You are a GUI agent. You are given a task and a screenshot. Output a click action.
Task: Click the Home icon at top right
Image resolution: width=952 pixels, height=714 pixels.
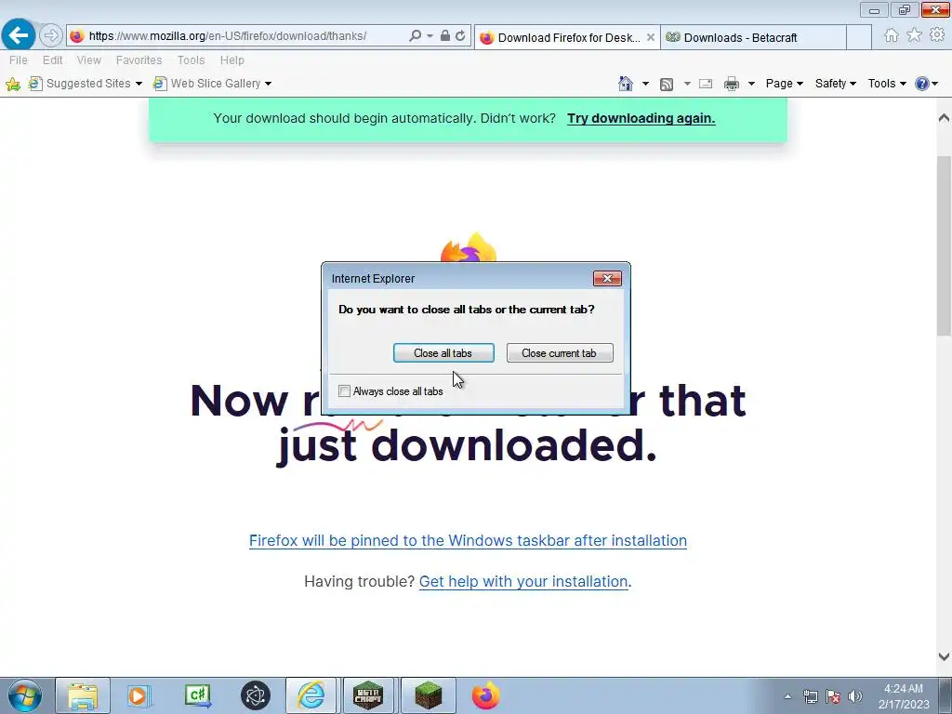coord(892,35)
